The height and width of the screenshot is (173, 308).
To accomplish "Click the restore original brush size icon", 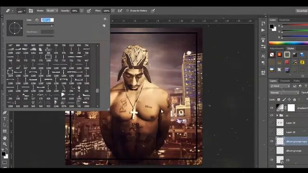I will click(x=37, y=20).
